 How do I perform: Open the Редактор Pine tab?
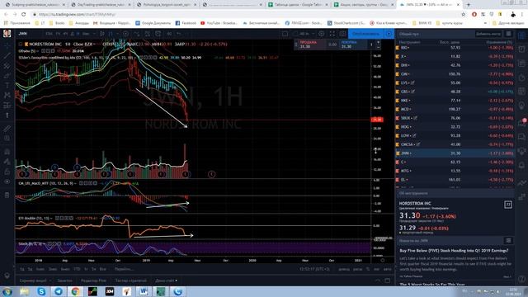pyautogui.click(x=93, y=280)
